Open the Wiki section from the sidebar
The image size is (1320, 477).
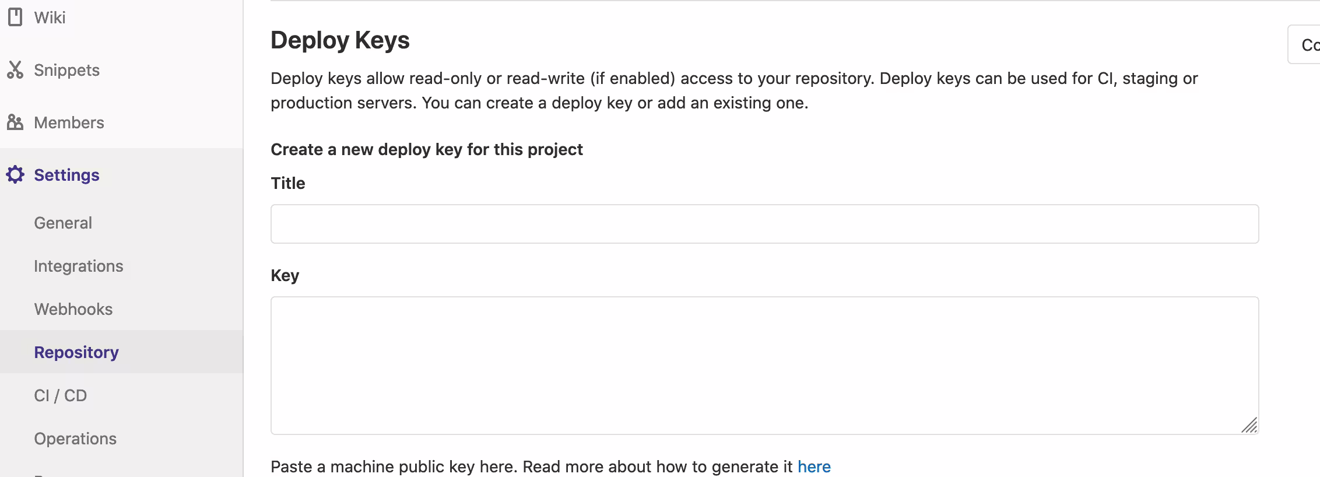pos(51,16)
